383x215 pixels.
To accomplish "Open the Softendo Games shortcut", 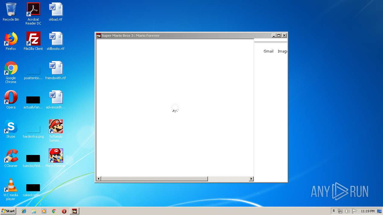I will coord(56,131).
